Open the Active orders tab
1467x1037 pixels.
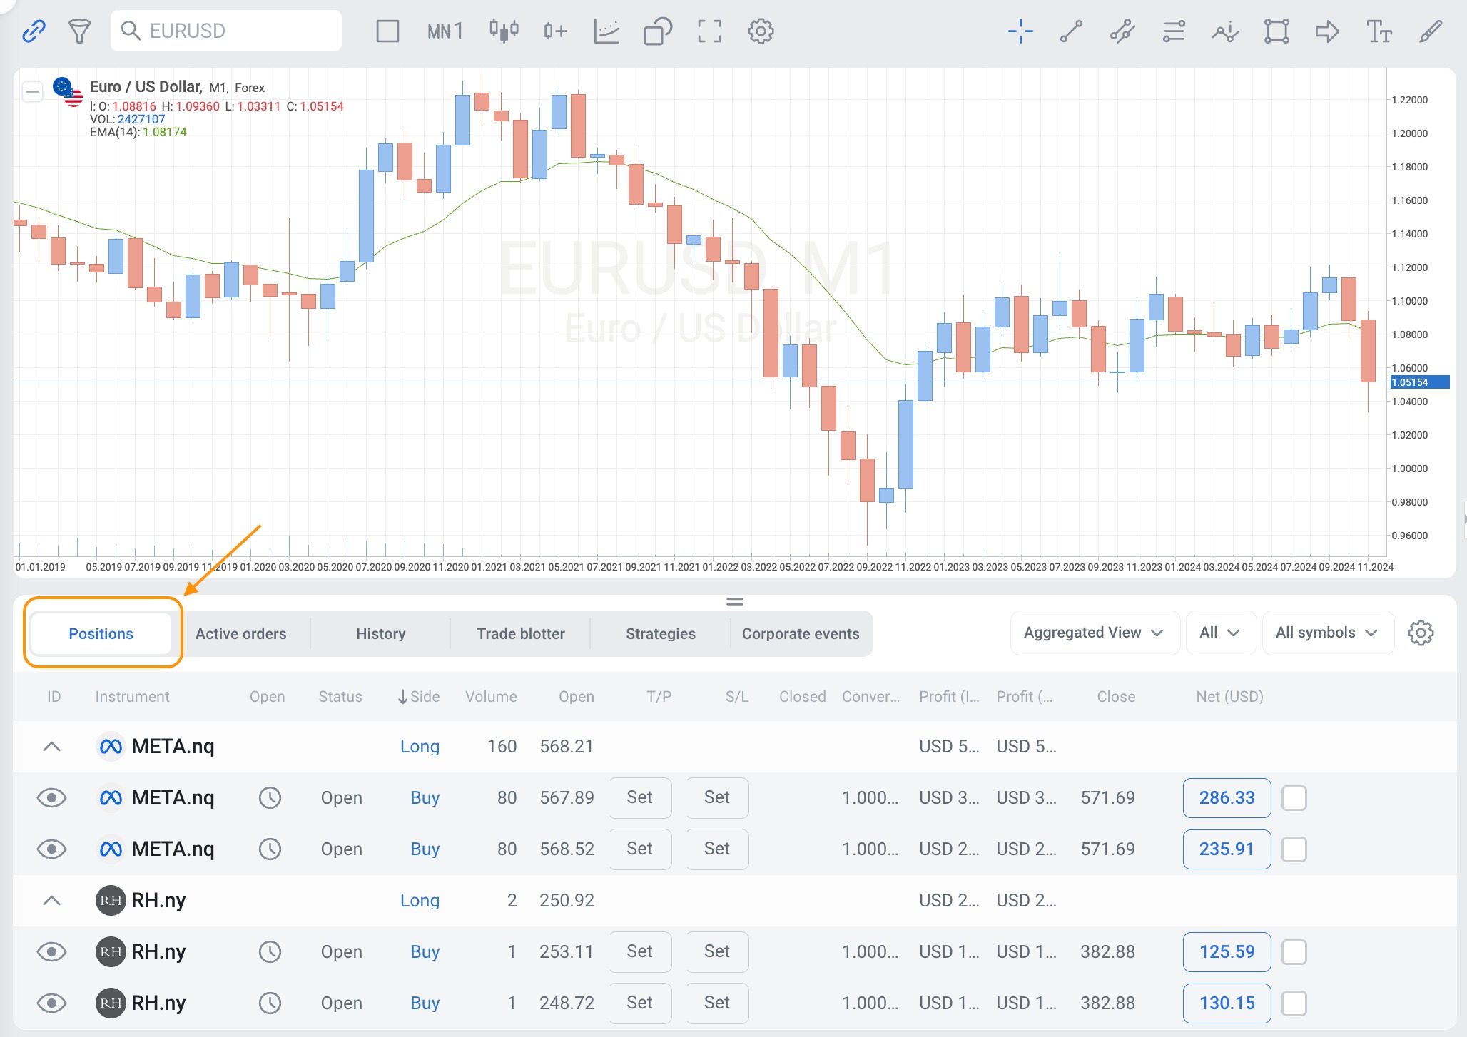[x=240, y=633]
